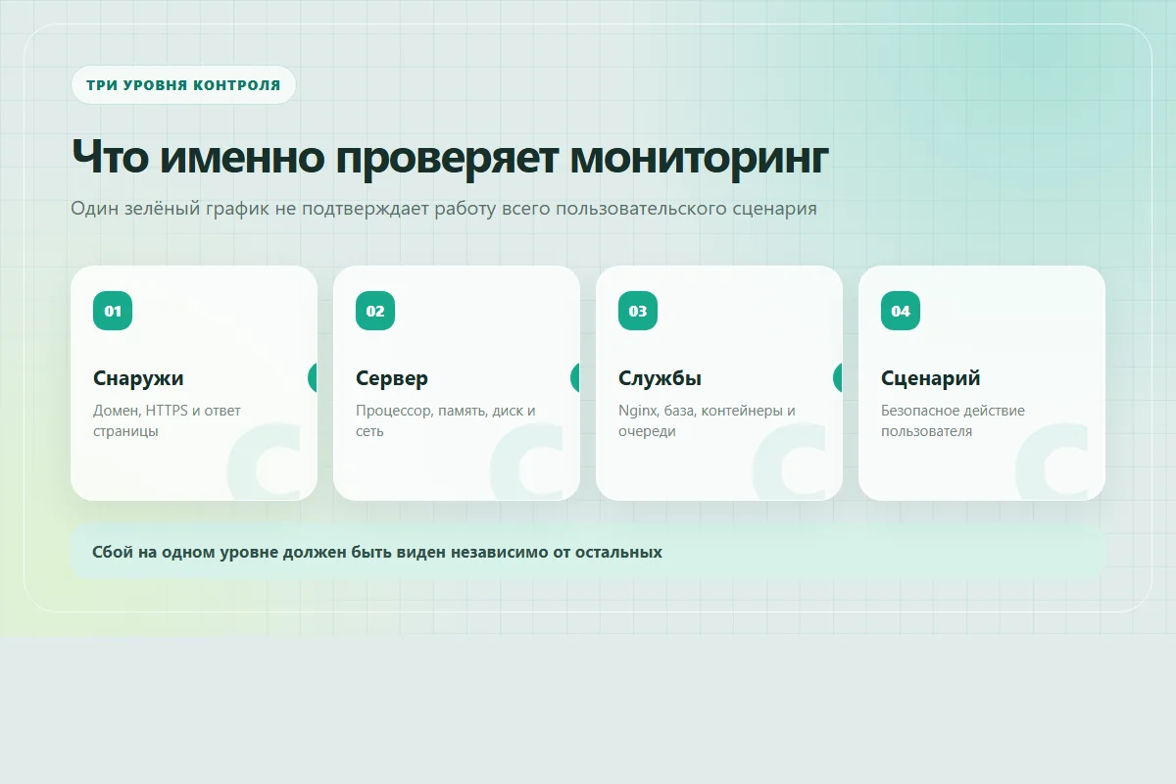Image resolution: width=1176 pixels, height=784 pixels.
Task: Click the 02 number badge
Action: [x=375, y=311]
